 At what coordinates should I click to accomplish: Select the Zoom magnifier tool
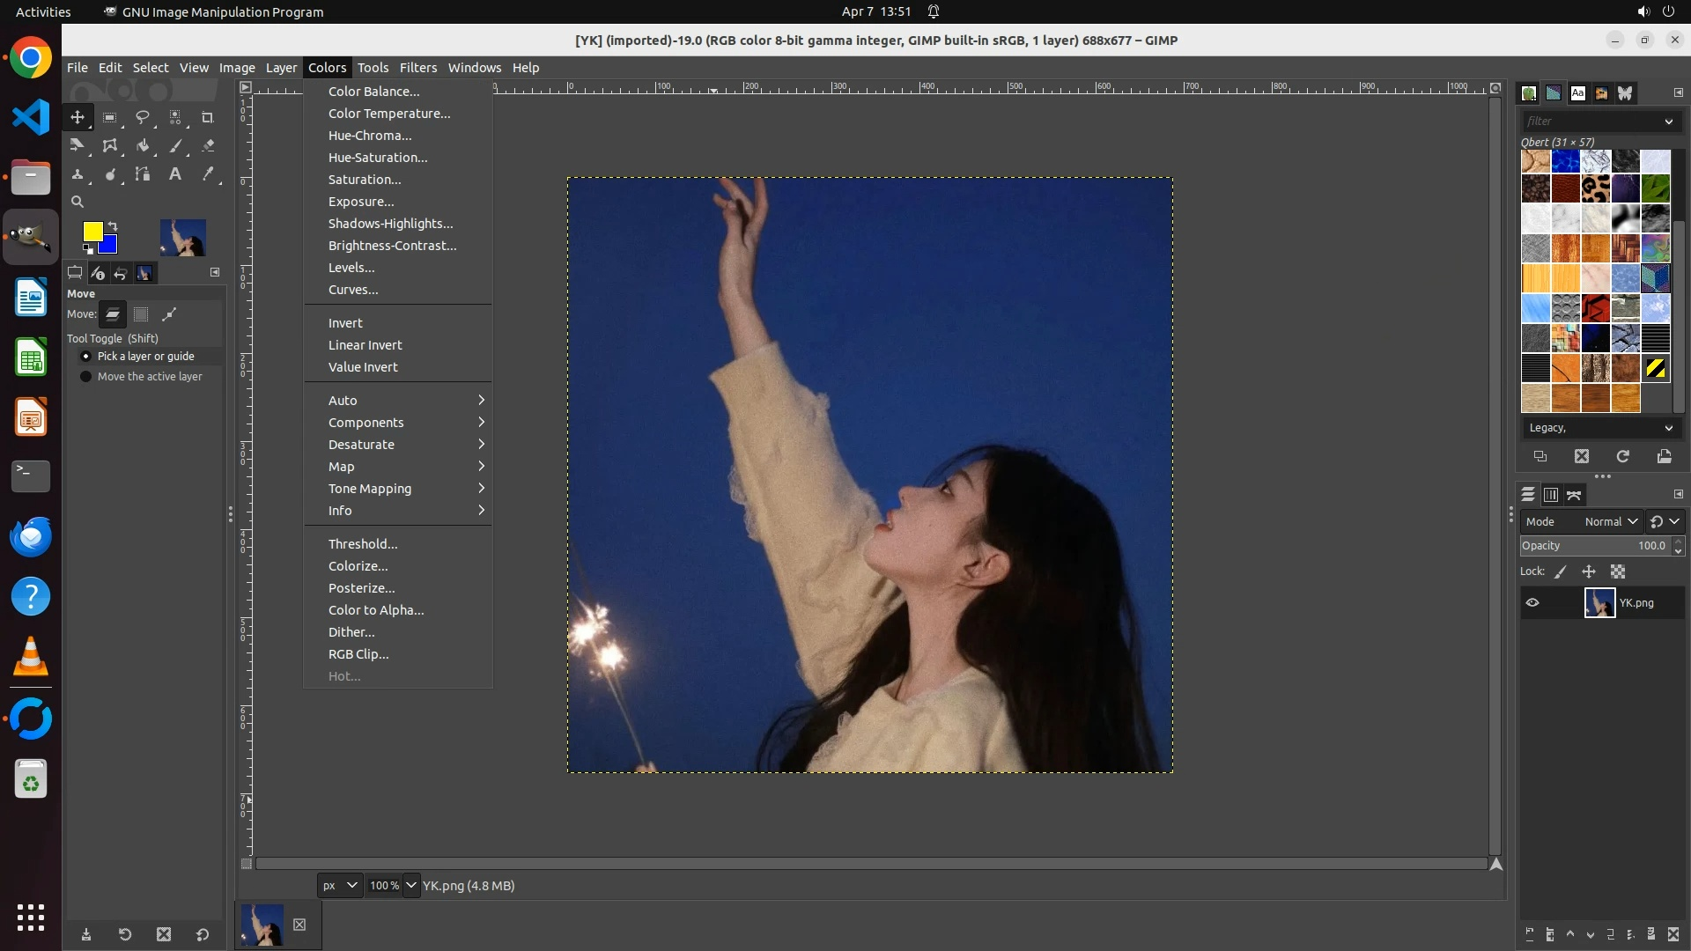pos(78,202)
